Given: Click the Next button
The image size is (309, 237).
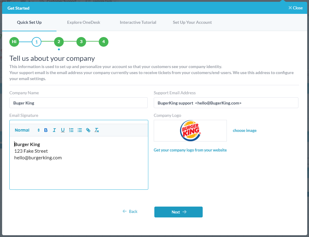Looking at the screenshot, I should (x=178, y=212).
